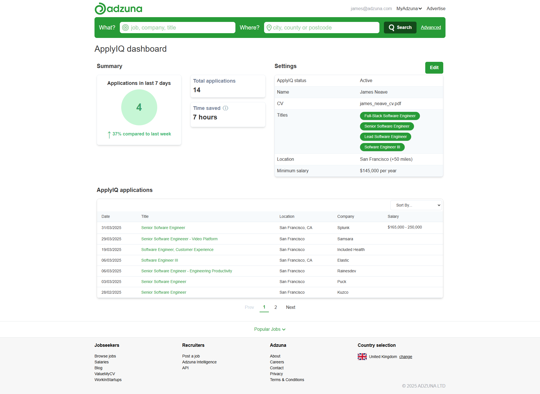Click the $145,000 per year value
Screen dimensions: 540x394
pyautogui.click(x=378, y=171)
